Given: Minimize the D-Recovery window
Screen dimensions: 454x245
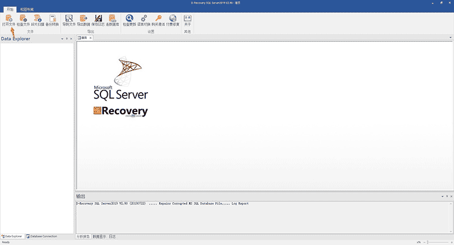Looking at the screenshot, I should [432, 3].
